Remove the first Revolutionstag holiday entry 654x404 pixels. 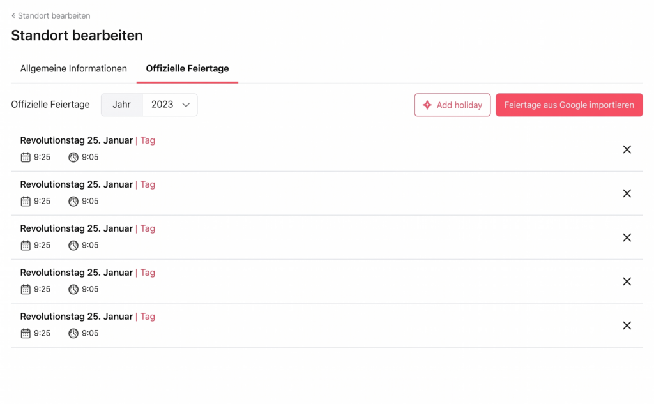627,149
